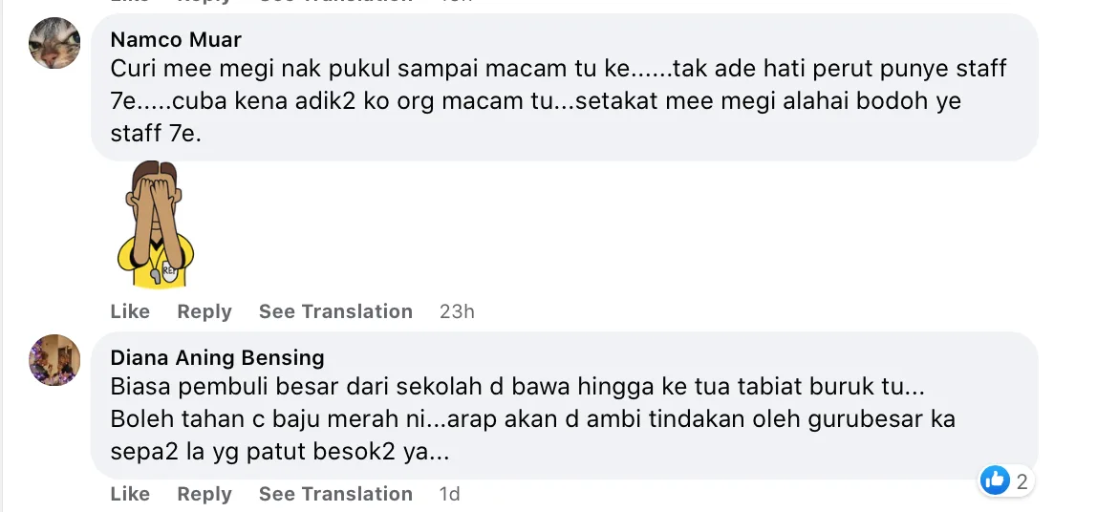Screen dimensions: 1097x512
Task: Expand translation of Namco Muar's comment
Action: tap(335, 311)
